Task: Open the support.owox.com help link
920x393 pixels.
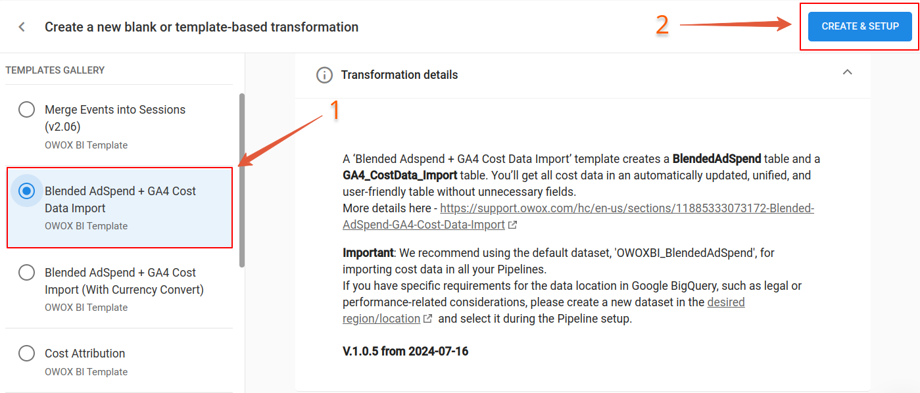Action: 578,217
